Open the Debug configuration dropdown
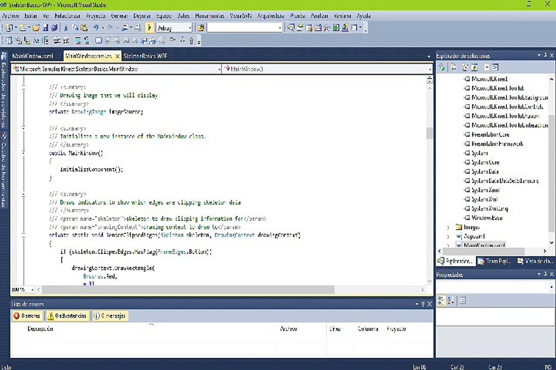 coord(189,28)
